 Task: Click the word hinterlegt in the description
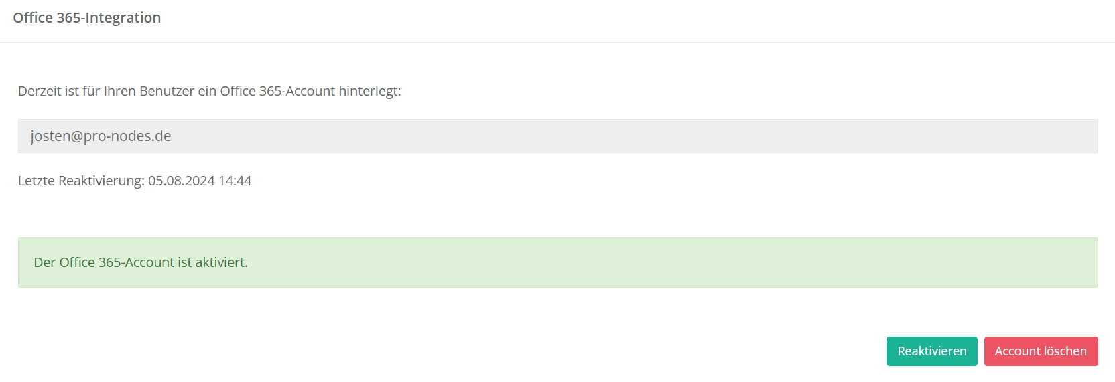369,91
